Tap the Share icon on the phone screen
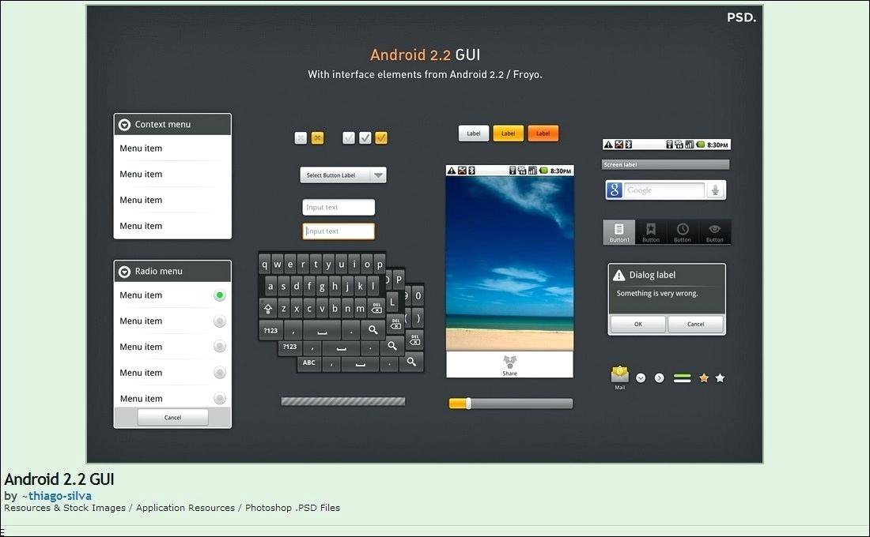The height and width of the screenshot is (537, 870). click(x=509, y=364)
